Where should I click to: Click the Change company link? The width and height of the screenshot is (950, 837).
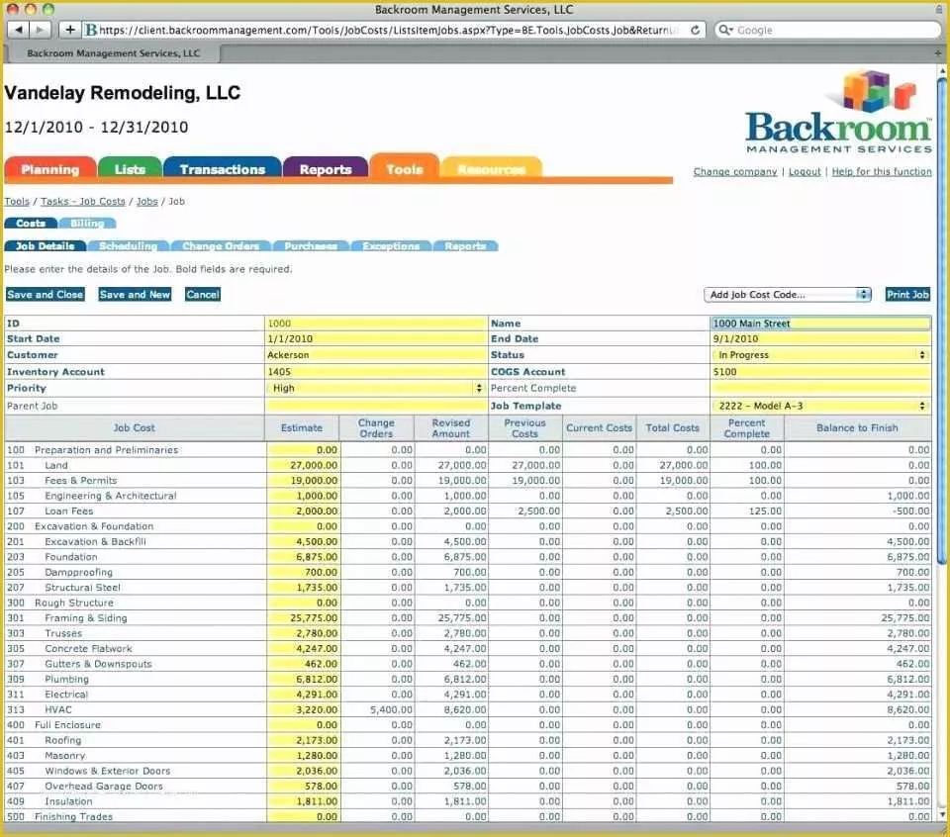735,172
